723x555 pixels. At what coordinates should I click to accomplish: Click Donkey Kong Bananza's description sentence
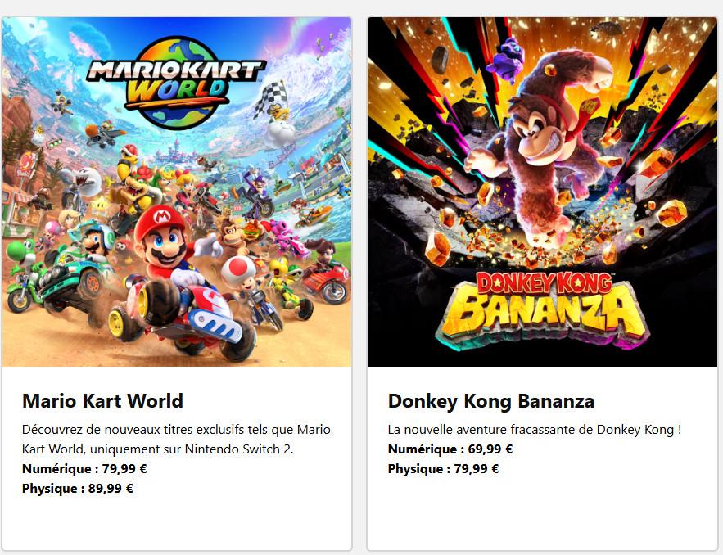click(x=534, y=430)
